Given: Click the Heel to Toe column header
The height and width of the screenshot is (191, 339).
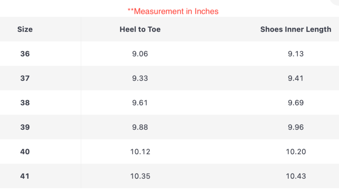Looking at the screenshot, I should pyautogui.click(x=140, y=29).
